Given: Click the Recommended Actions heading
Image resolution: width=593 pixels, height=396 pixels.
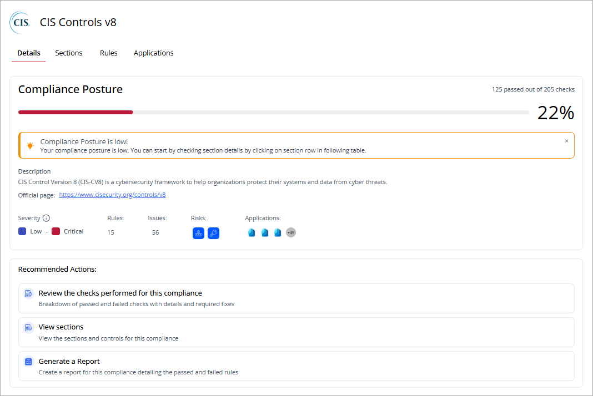Looking at the screenshot, I should point(57,270).
